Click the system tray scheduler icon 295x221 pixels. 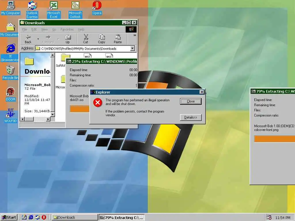(269, 218)
